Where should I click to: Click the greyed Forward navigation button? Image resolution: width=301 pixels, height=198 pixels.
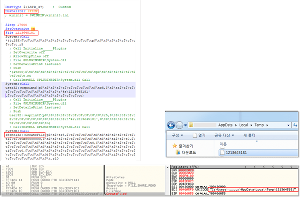click(179, 125)
